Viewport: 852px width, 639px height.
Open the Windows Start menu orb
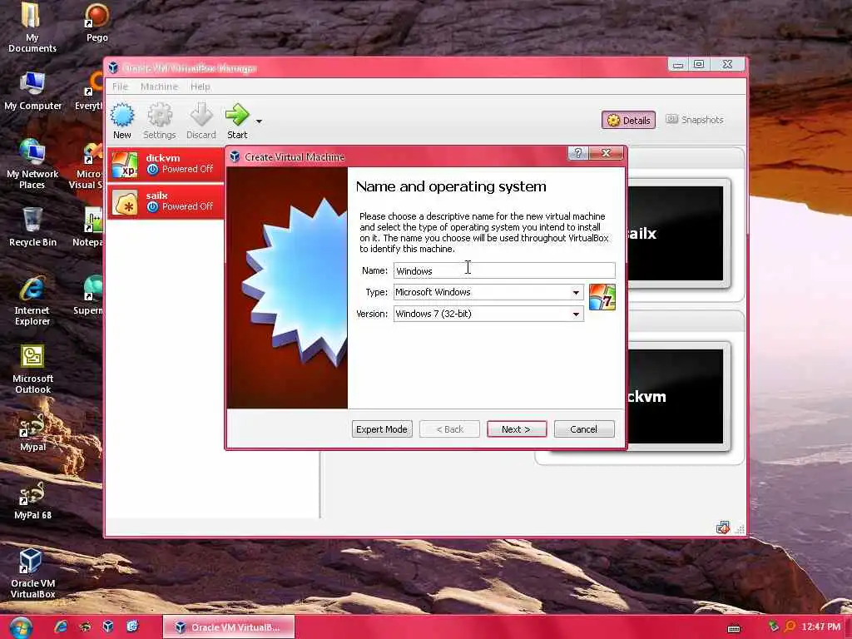[x=21, y=627]
